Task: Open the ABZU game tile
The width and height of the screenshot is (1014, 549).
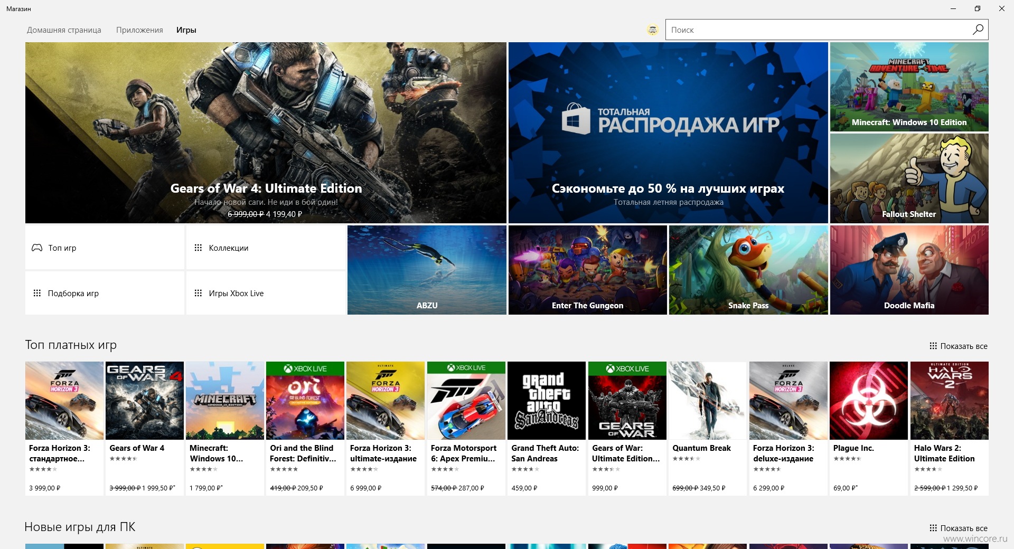Action: 427,270
